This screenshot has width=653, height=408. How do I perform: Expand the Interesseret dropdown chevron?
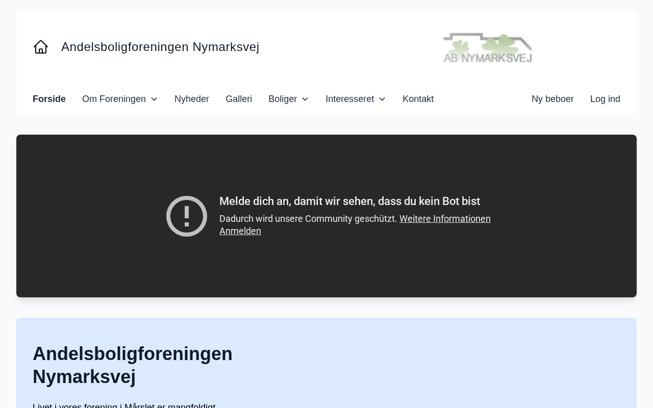[x=382, y=99]
